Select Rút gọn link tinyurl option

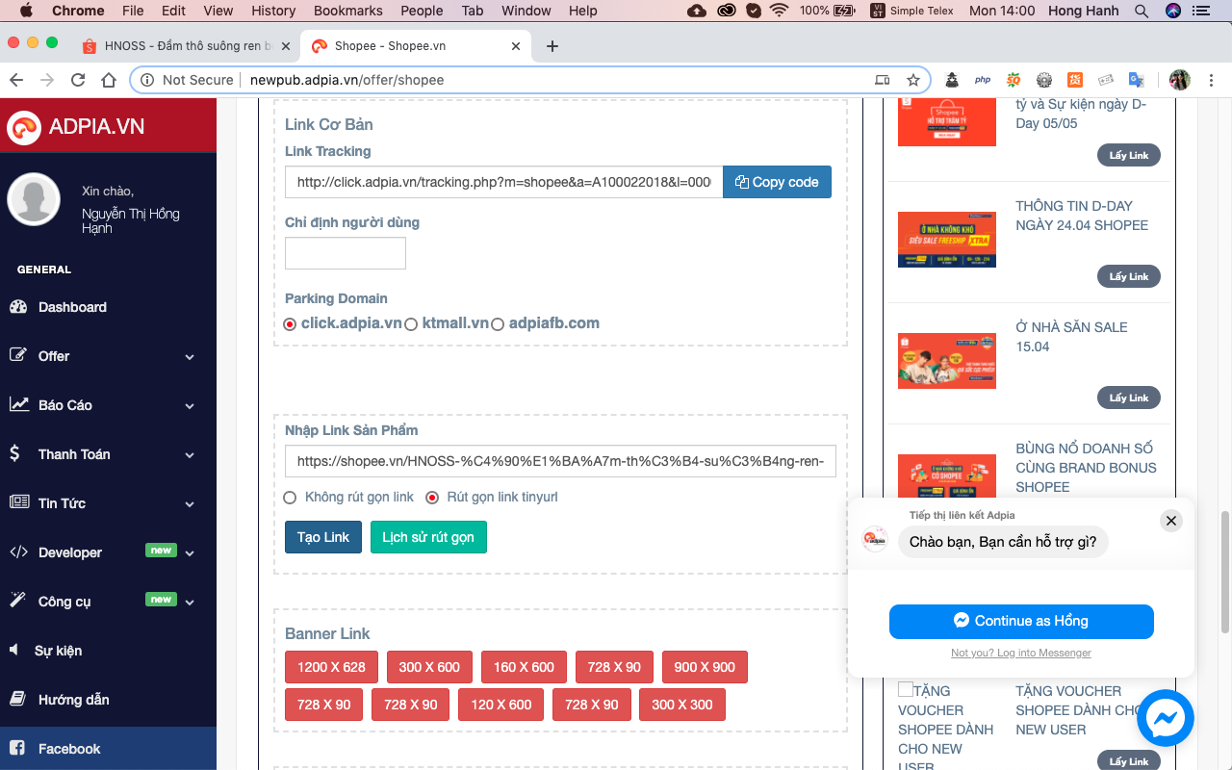(x=432, y=498)
